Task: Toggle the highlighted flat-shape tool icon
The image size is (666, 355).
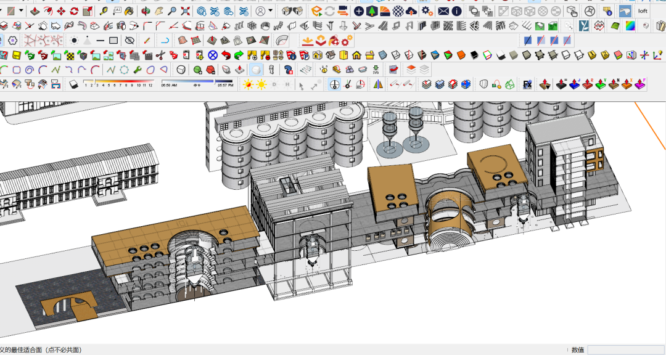Action: (56, 26)
